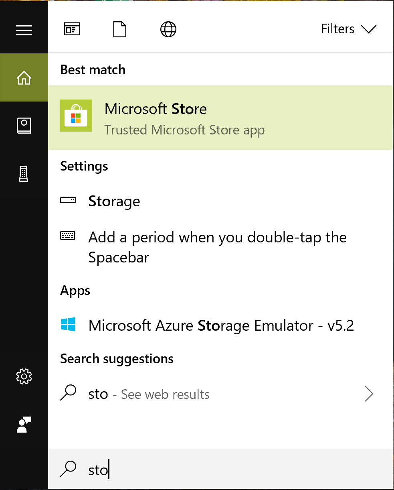Screen dimensions: 394x490
Task: Go to the Home sidebar icon
Action: (24, 77)
